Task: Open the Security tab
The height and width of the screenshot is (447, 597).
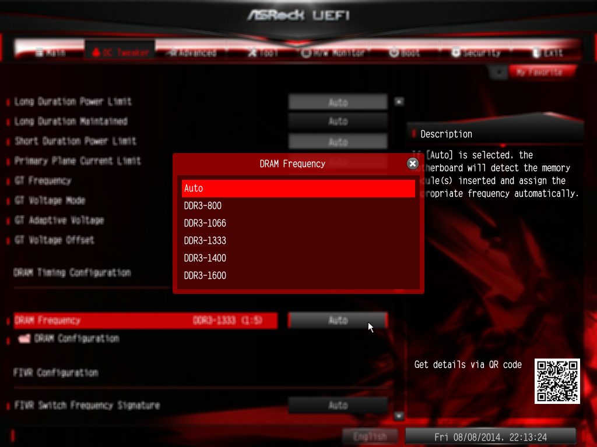Action: pyautogui.click(x=476, y=52)
